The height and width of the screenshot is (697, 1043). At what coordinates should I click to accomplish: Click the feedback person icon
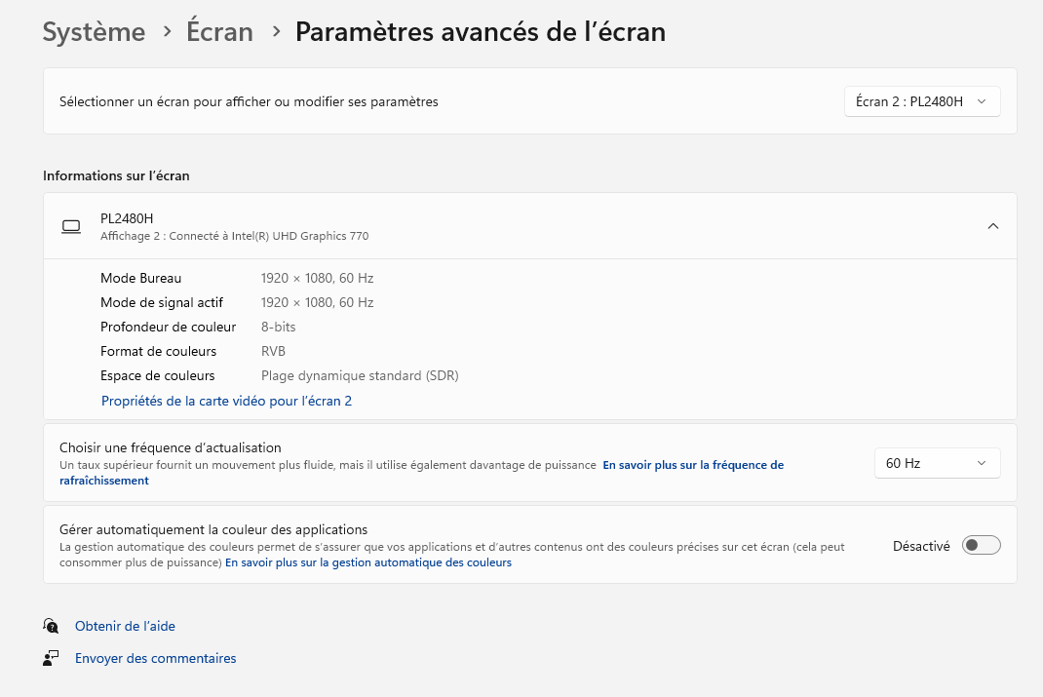pyautogui.click(x=51, y=658)
